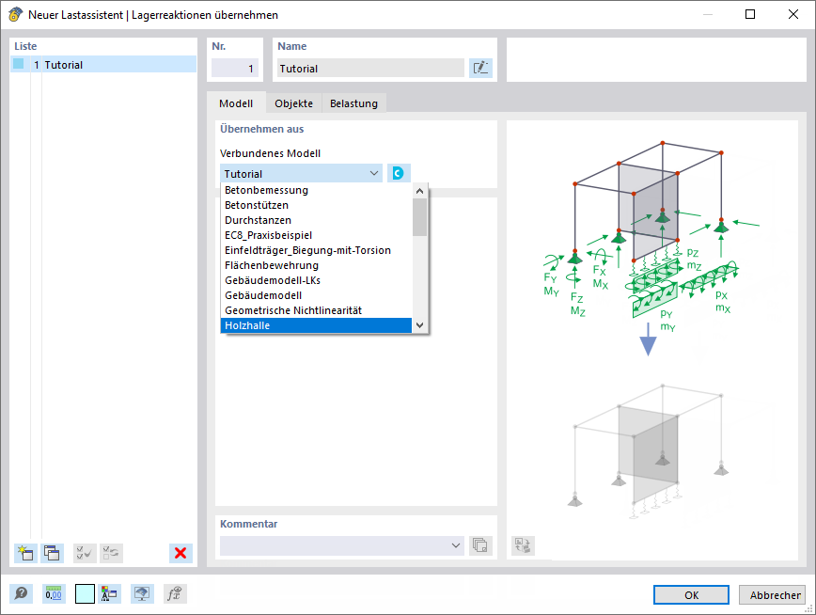
Task: Select Durchstanzen from the model list
Action: tap(317, 220)
